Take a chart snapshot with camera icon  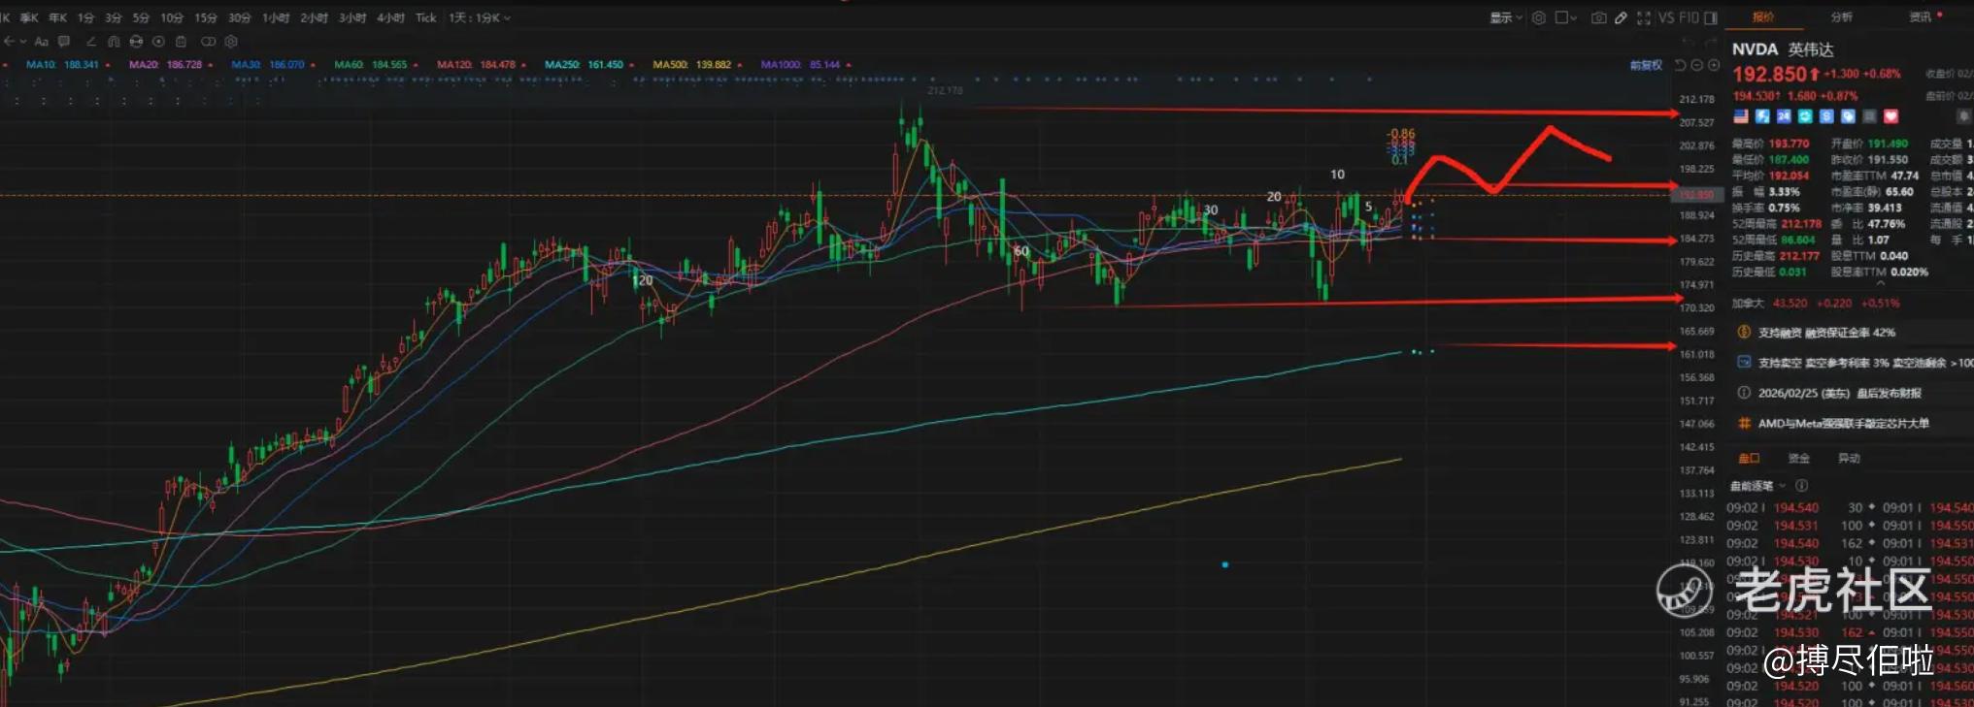1598,17
